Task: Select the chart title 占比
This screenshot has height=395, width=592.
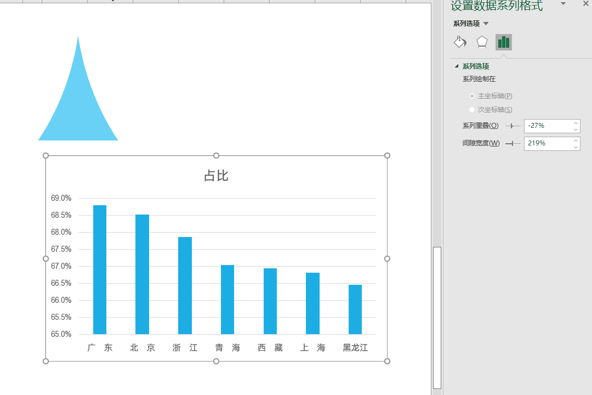Action: (x=216, y=176)
